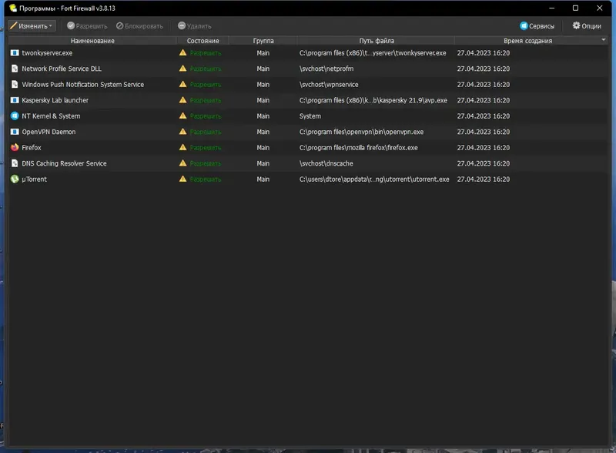Screen dimensions: 616x453
Task: Select OpenVPN Daemon row name
Action: 49,132
